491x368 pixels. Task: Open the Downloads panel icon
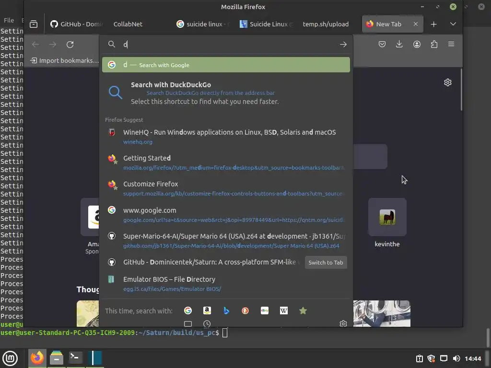coord(399,44)
